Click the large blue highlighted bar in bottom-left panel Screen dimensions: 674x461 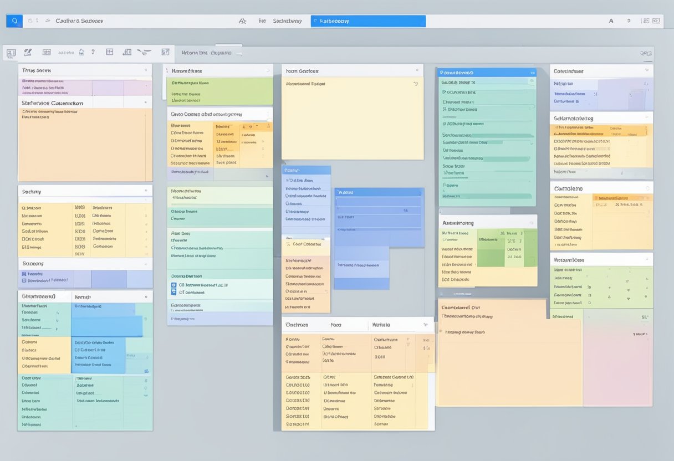pos(107,326)
